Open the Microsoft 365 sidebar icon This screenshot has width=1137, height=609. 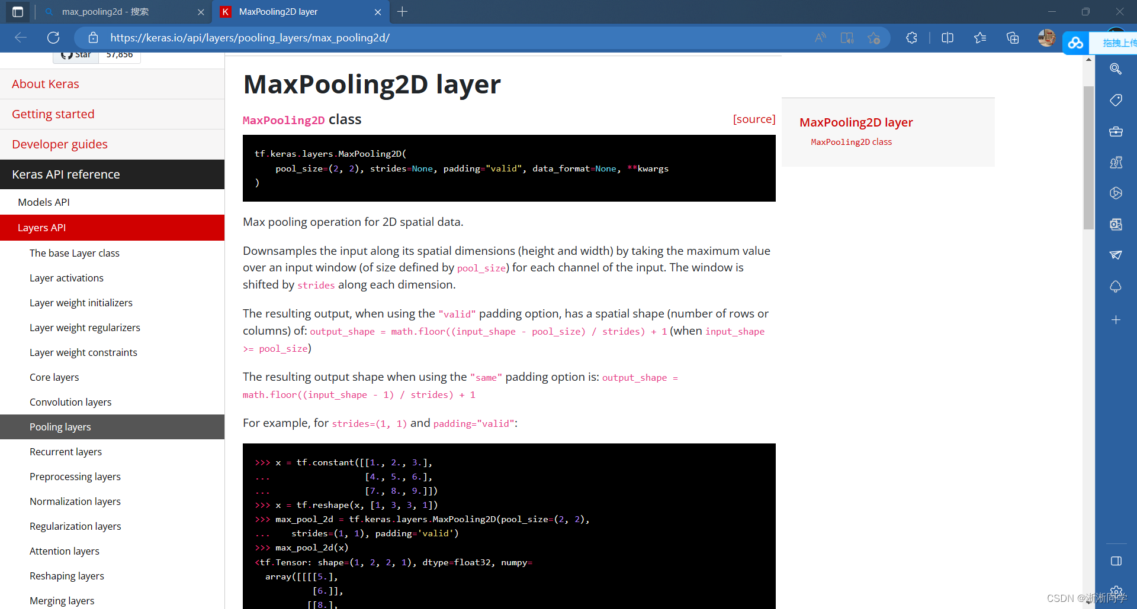tap(1116, 193)
